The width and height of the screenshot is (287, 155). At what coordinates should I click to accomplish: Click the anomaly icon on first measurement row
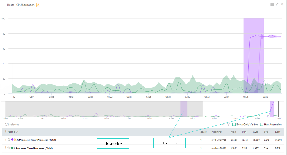coord(15,140)
